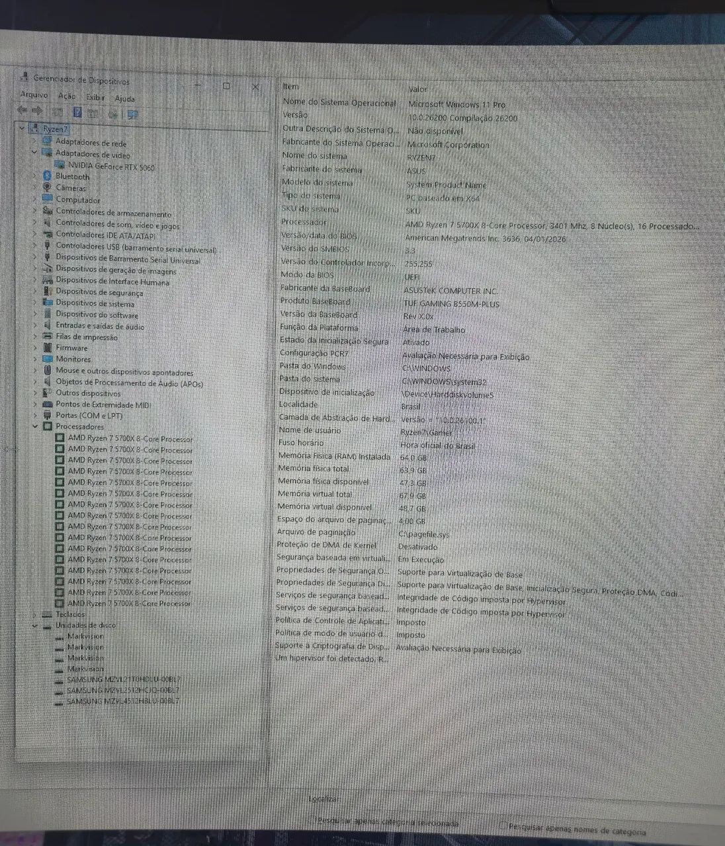Select the Teclados tree item
The width and height of the screenshot is (725, 846).
point(70,614)
